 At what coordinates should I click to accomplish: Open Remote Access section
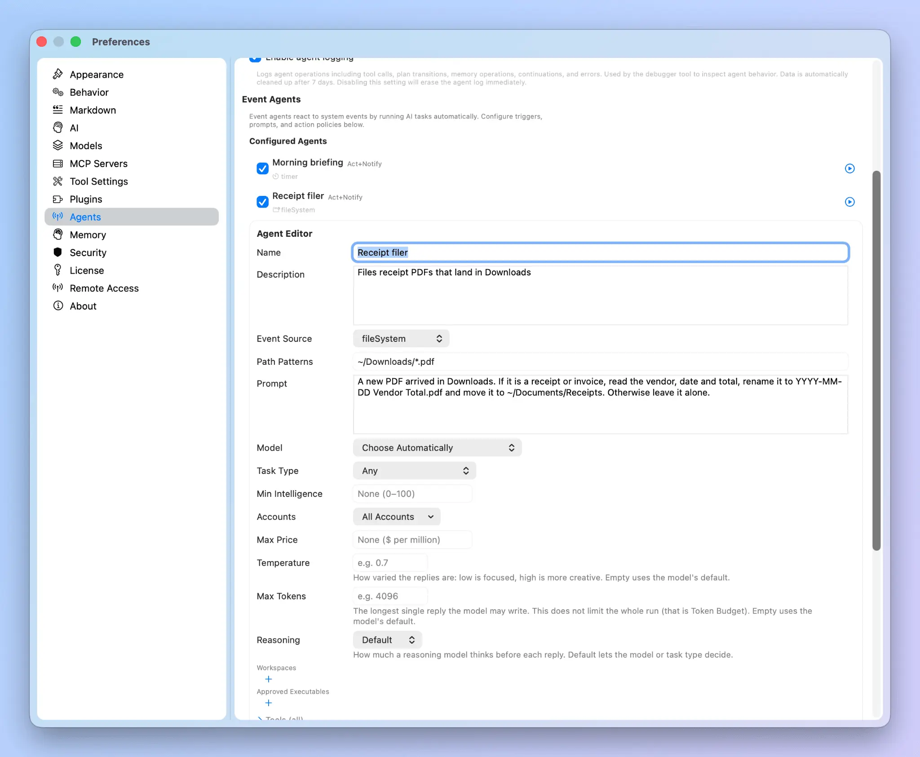pyautogui.click(x=132, y=288)
